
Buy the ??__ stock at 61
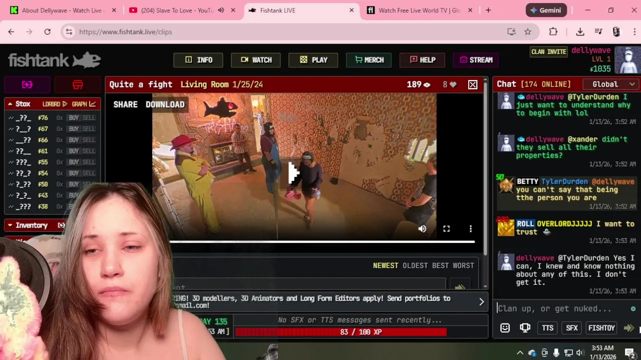(x=74, y=151)
